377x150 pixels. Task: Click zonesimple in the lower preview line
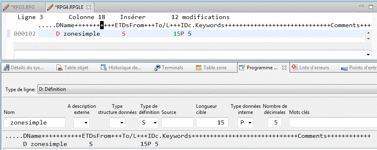click(x=49, y=144)
